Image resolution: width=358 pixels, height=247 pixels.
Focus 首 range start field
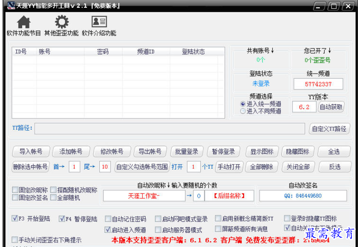point(74,167)
